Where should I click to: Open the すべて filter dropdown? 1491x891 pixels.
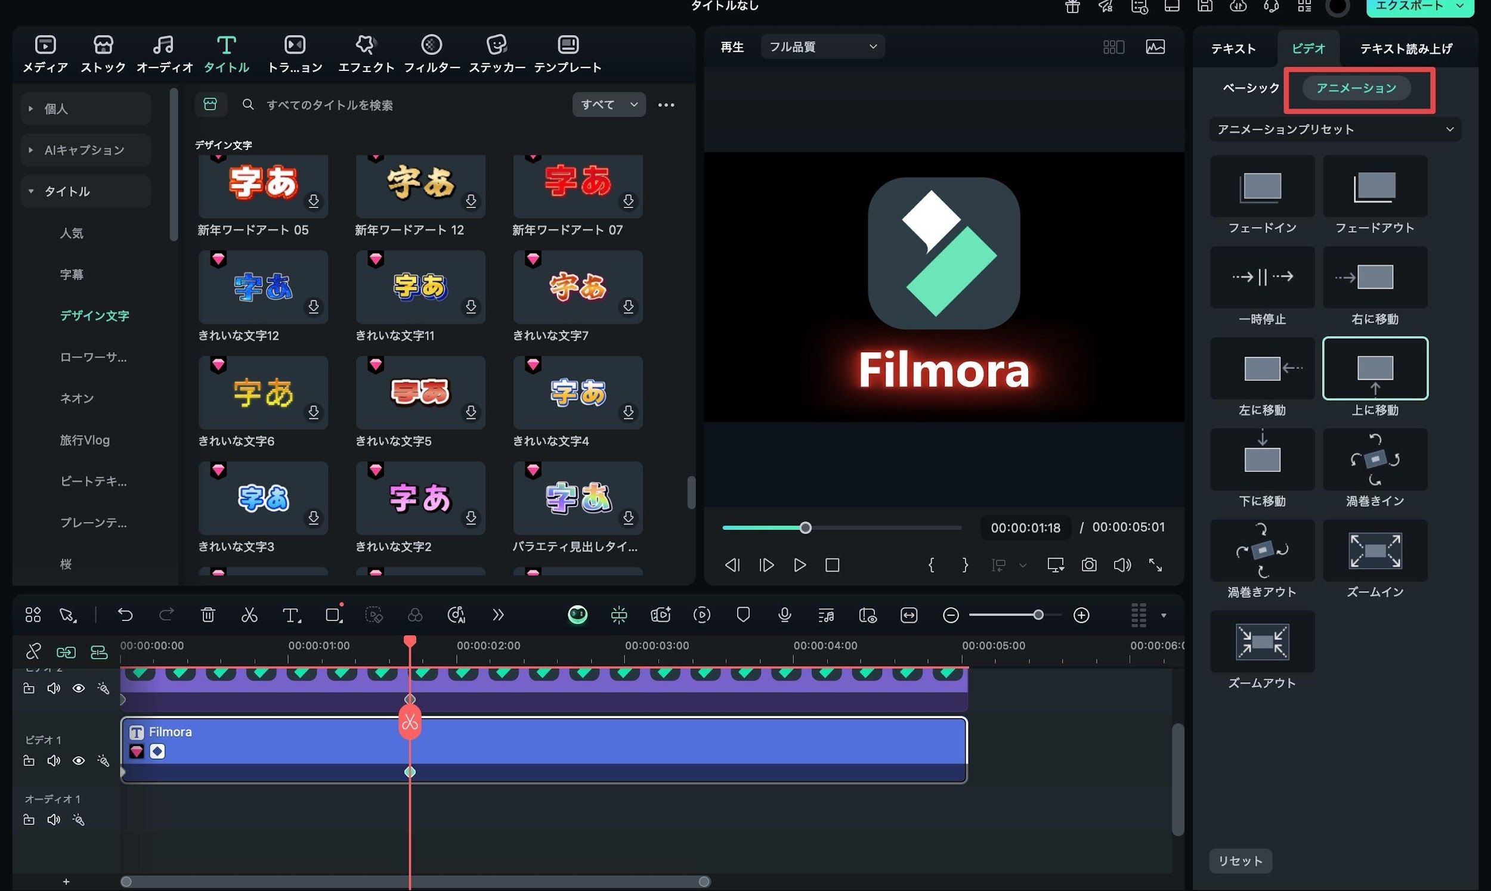608,104
